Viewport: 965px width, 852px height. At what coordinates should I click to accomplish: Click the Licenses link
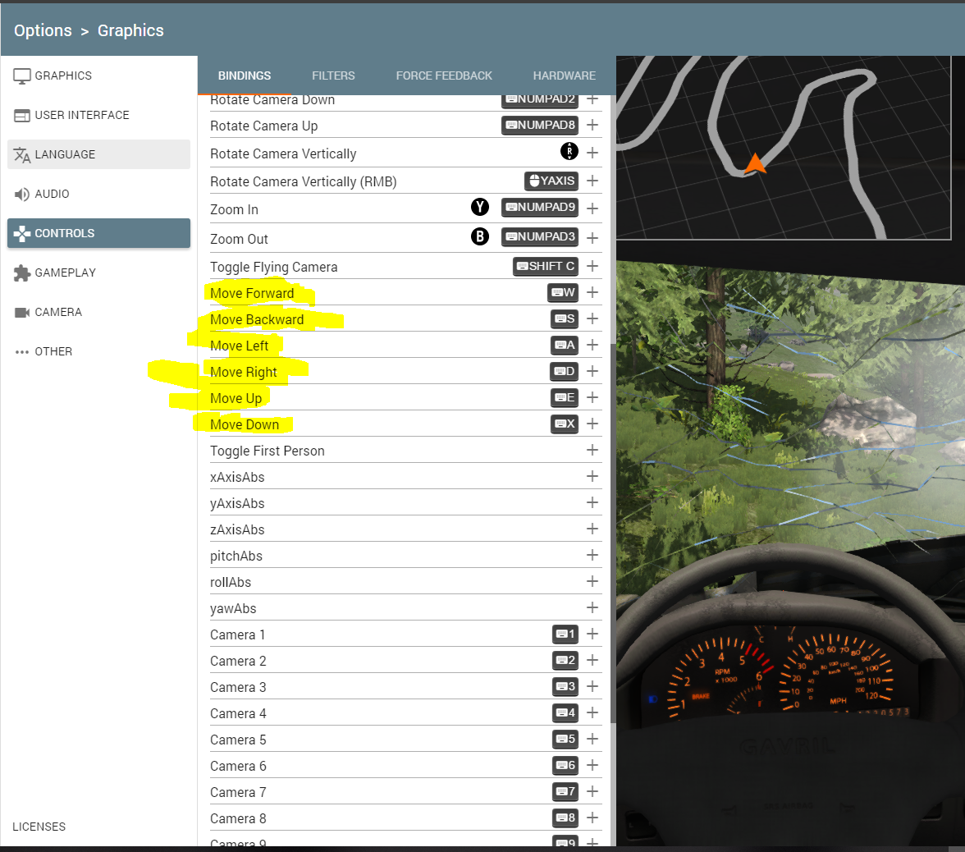tap(39, 827)
